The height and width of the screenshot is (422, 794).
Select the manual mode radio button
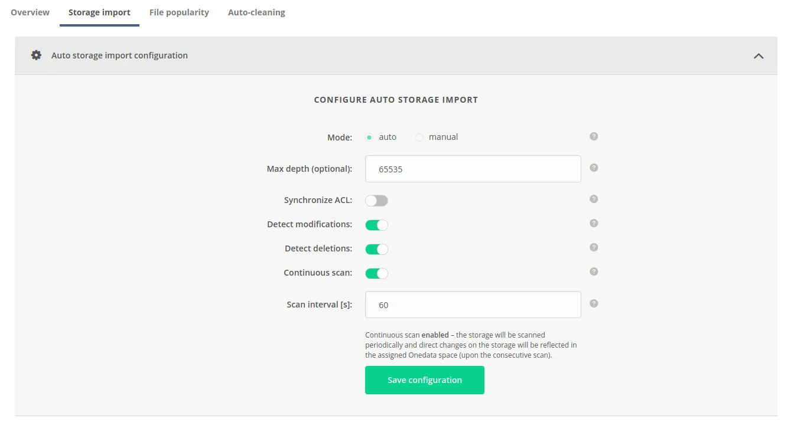(x=419, y=137)
